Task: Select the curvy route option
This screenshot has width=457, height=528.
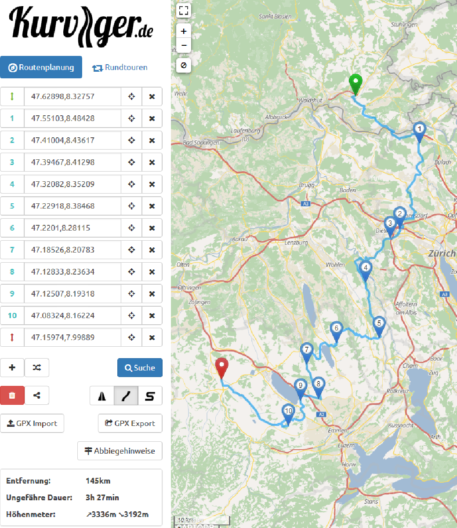Action: pyautogui.click(x=126, y=396)
